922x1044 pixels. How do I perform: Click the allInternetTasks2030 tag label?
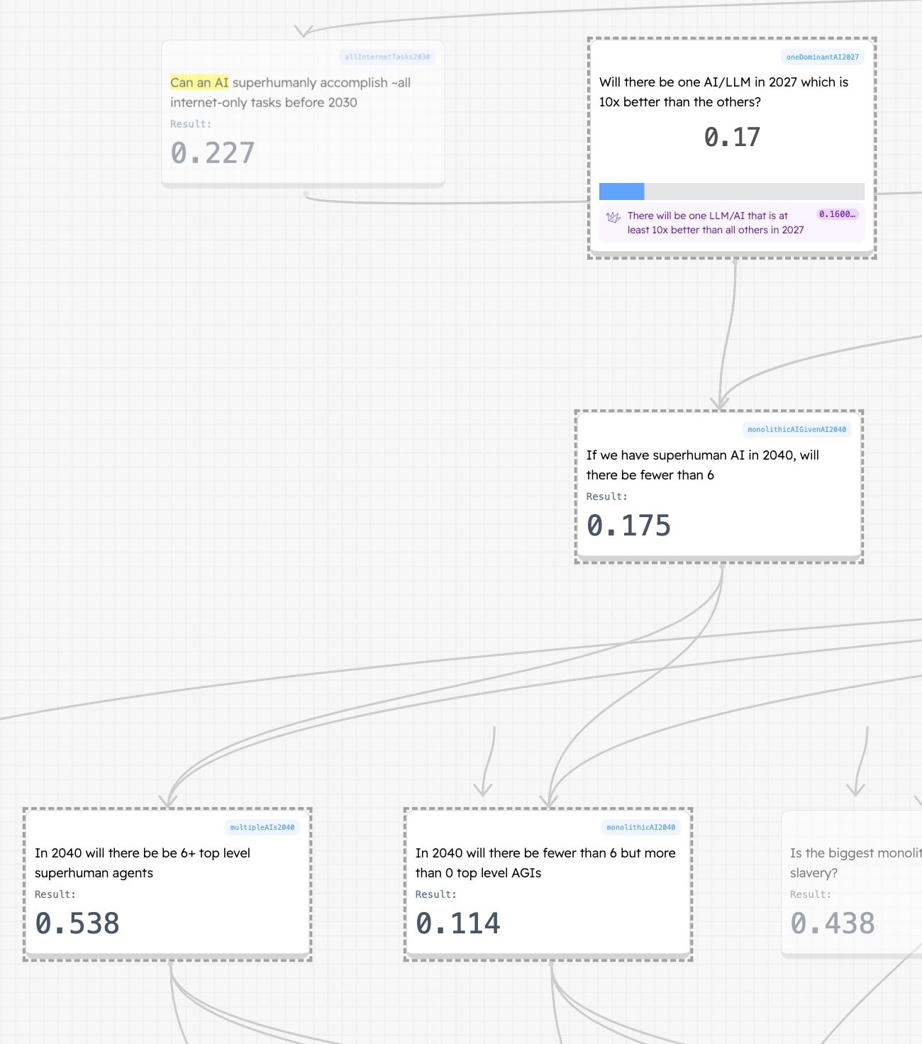pos(387,57)
